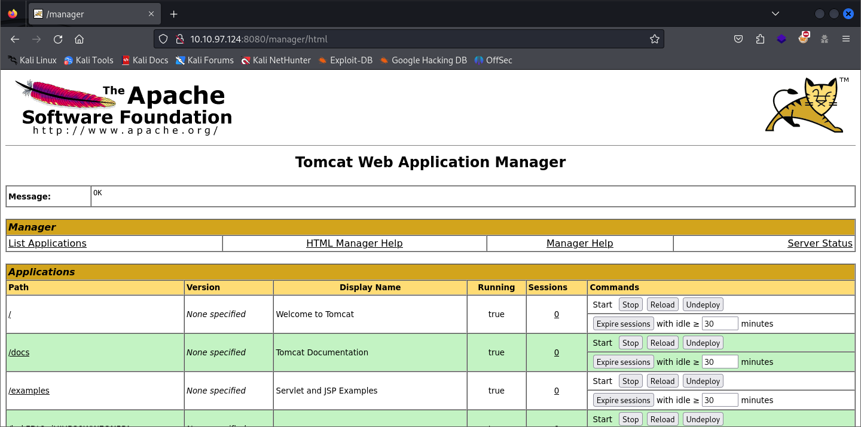The height and width of the screenshot is (427, 861).
Task: Open Kali Forums bookmark
Action: (x=204, y=60)
